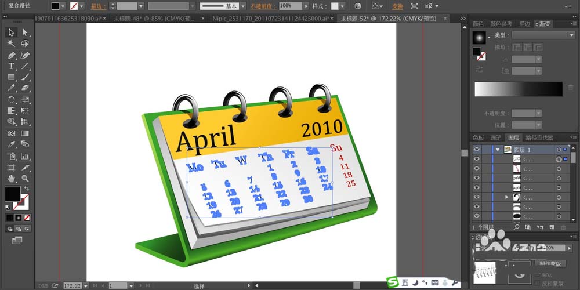Open the fill color dropdown in control bar
The height and width of the screenshot is (290, 580).
[63, 6]
